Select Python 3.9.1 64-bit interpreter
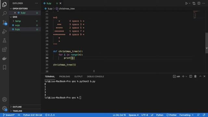 pos(32,115)
